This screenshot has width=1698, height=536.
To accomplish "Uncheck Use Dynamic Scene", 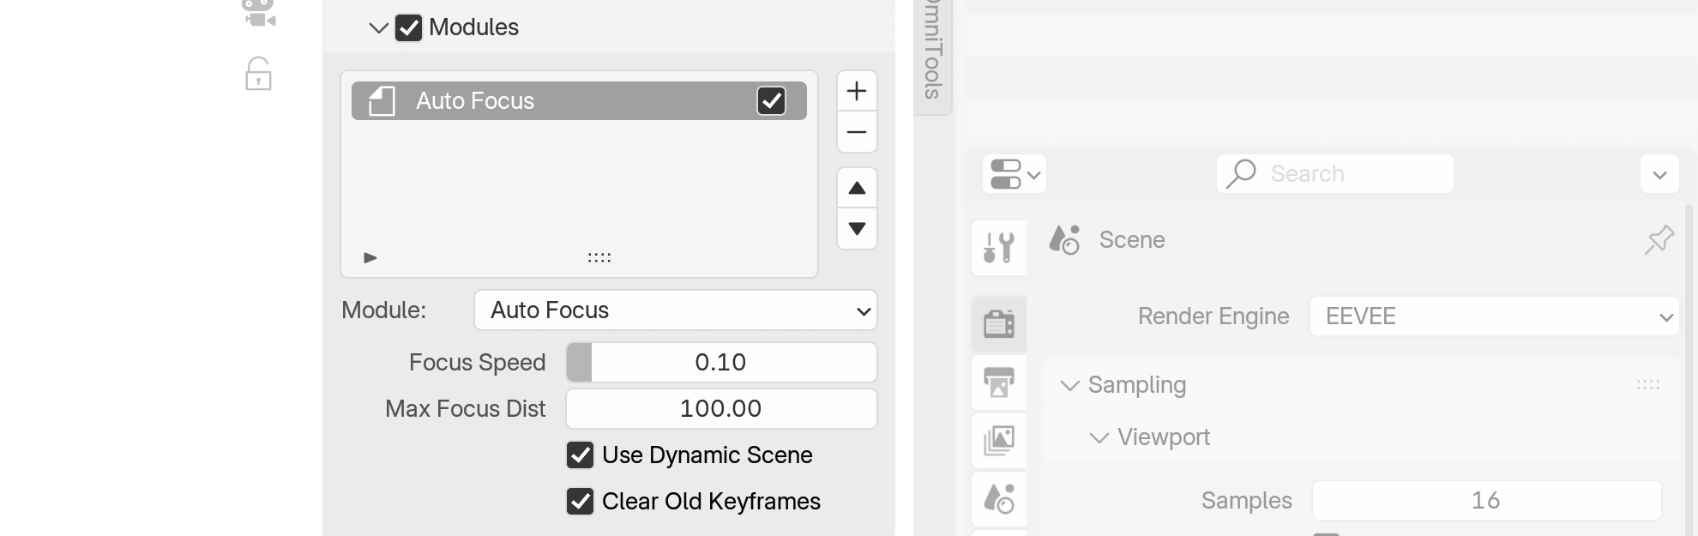I will (581, 455).
